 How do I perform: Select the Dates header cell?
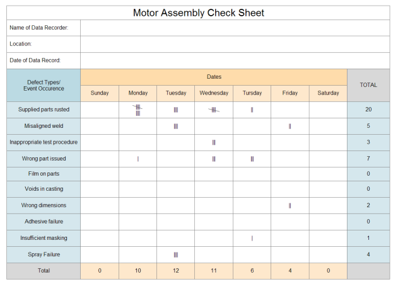(x=214, y=77)
